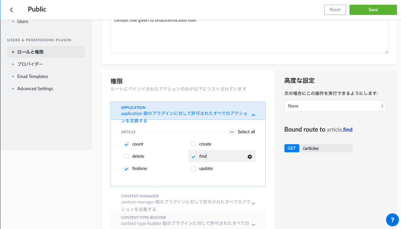Enable the update permission checkbox
Viewport: 401px width, 229px height.
click(x=193, y=169)
